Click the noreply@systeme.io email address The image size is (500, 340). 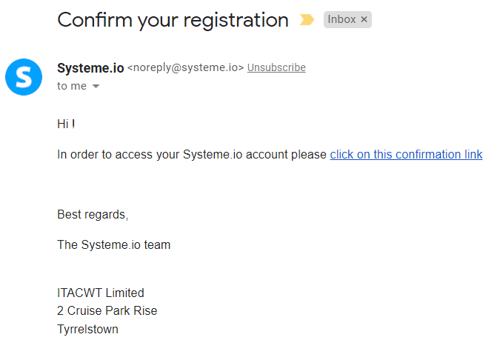tap(186, 67)
